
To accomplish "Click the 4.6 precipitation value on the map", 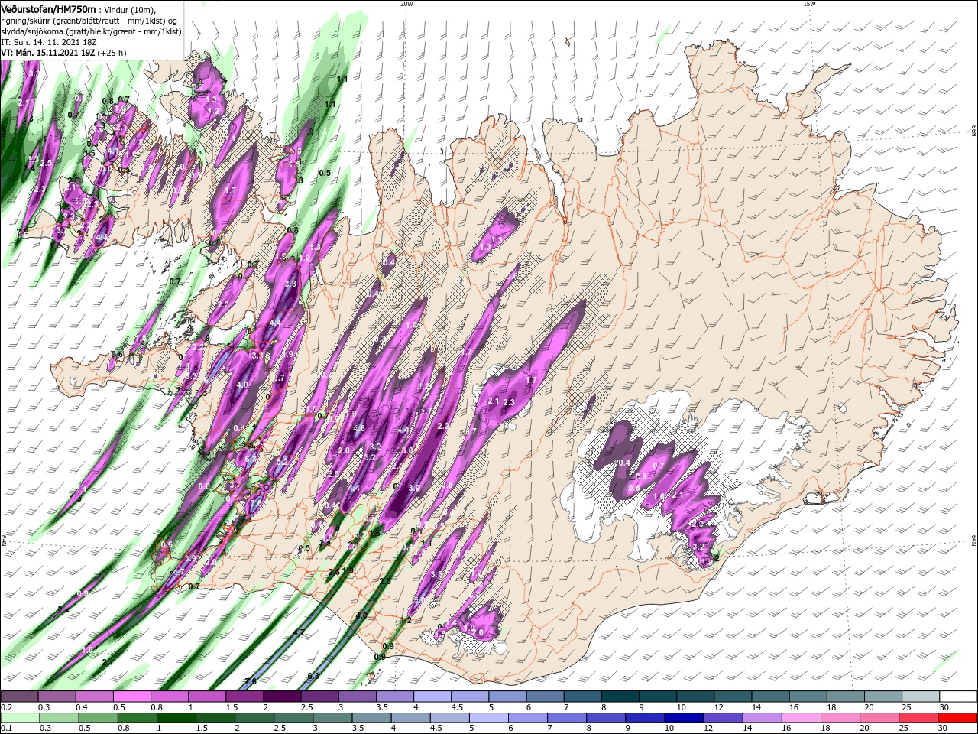I will [x=359, y=429].
